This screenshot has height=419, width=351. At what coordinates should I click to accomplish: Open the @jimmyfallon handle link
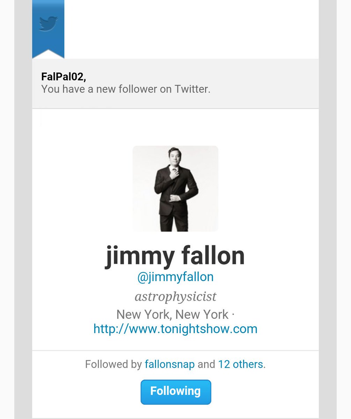[x=175, y=277]
